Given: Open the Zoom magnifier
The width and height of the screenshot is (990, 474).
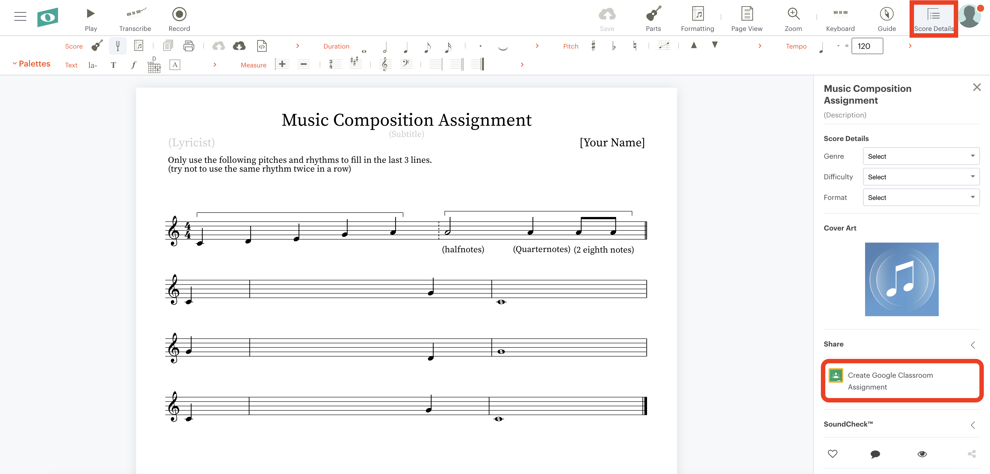Looking at the screenshot, I should pyautogui.click(x=793, y=19).
